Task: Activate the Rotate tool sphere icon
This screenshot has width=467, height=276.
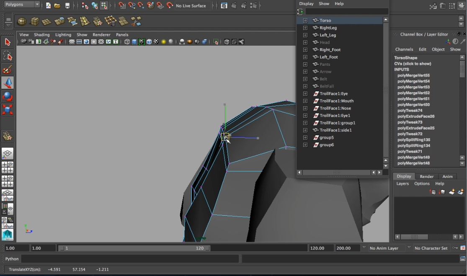Action: 7,96
